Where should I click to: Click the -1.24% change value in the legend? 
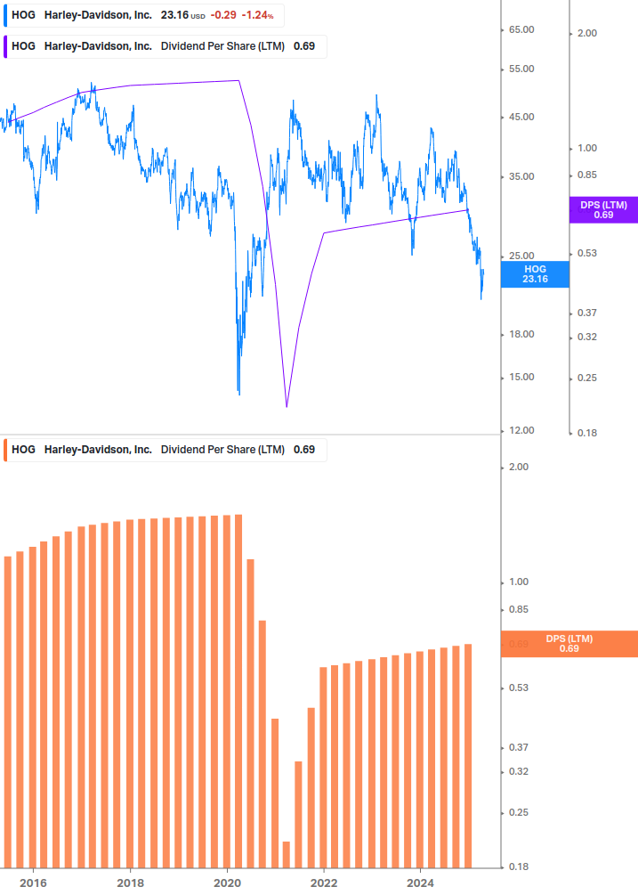coord(258,15)
